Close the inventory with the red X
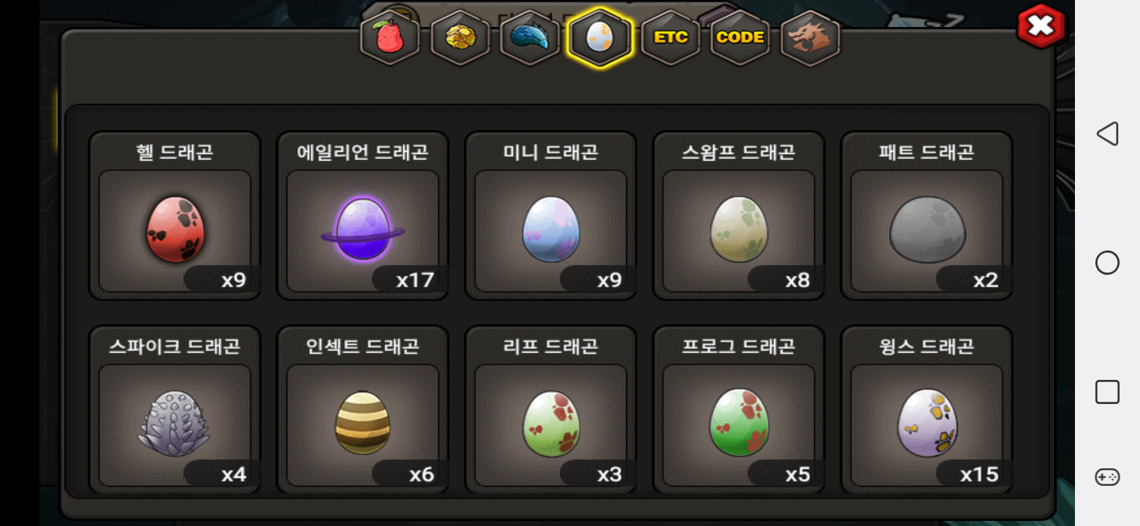 1041,27
